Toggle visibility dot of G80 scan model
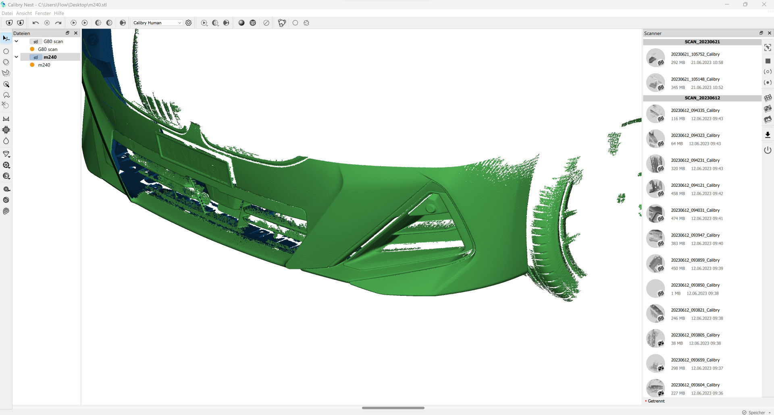The height and width of the screenshot is (415, 774). click(32, 49)
